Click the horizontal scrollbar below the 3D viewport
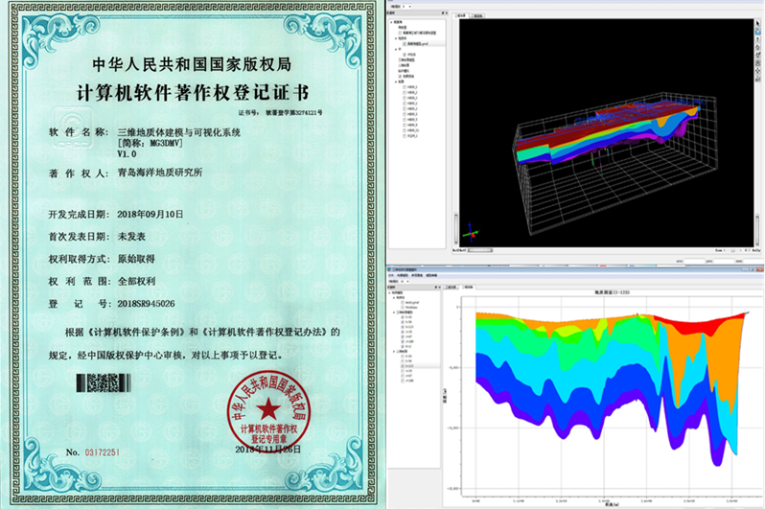The height and width of the screenshot is (509, 765). click(480, 250)
